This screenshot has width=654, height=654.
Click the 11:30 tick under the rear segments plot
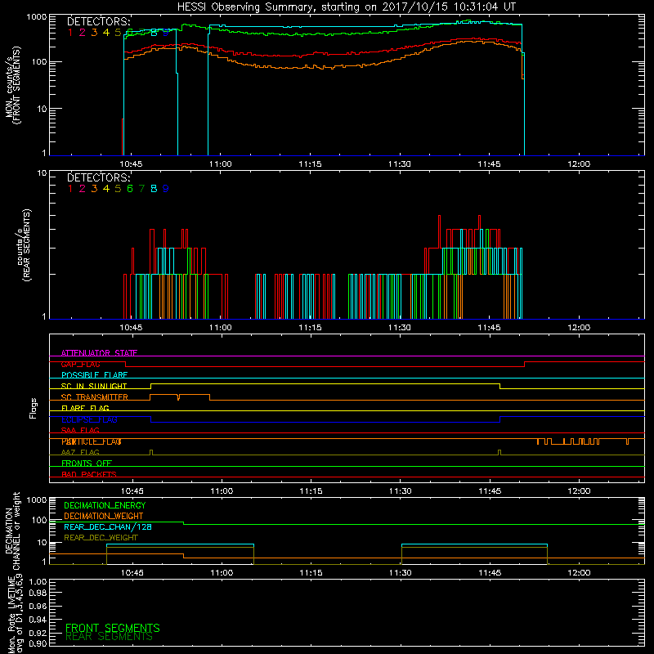coord(399,328)
